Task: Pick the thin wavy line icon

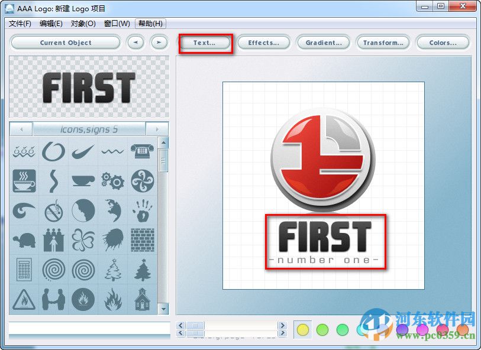Action: (x=112, y=151)
